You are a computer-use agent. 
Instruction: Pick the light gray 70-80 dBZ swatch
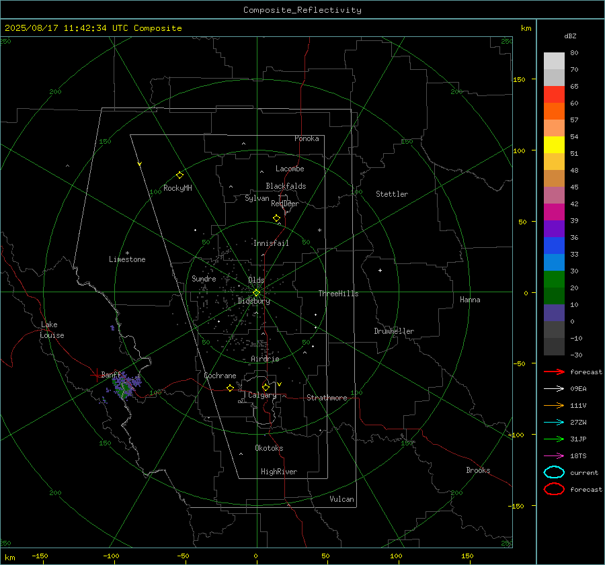click(554, 60)
